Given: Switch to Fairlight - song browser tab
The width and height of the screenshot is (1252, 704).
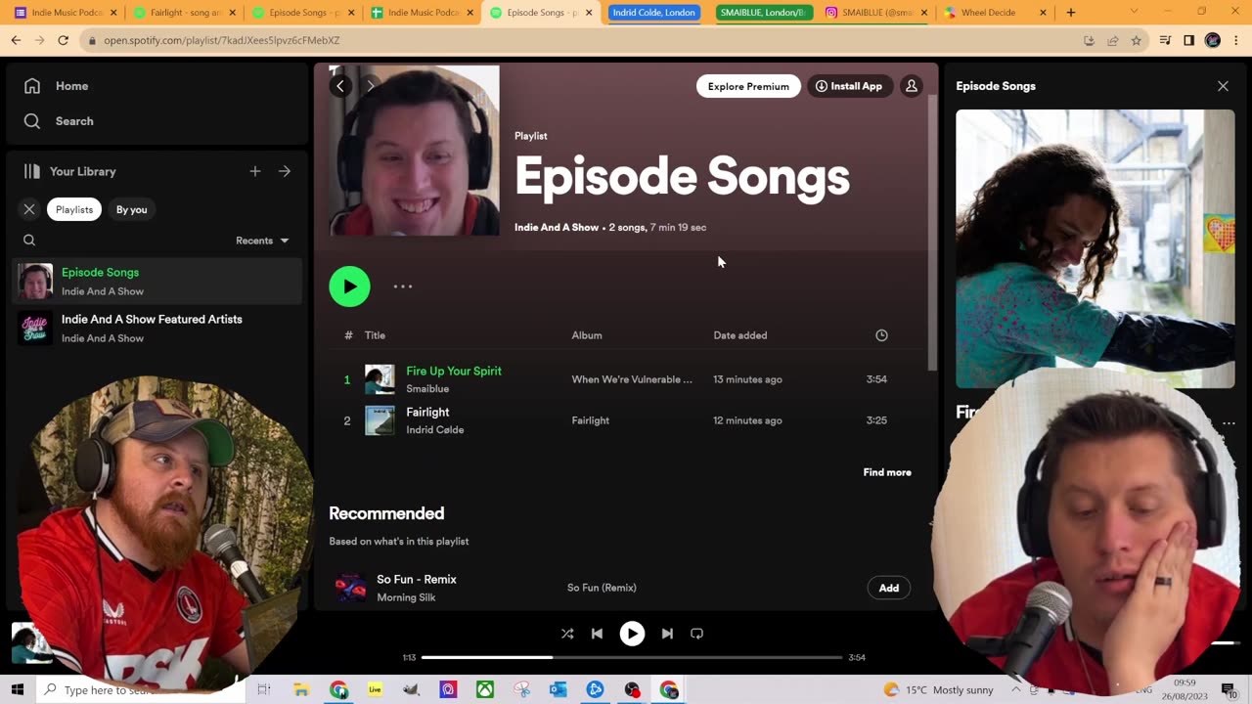Looking at the screenshot, I should [x=182, y=13].
